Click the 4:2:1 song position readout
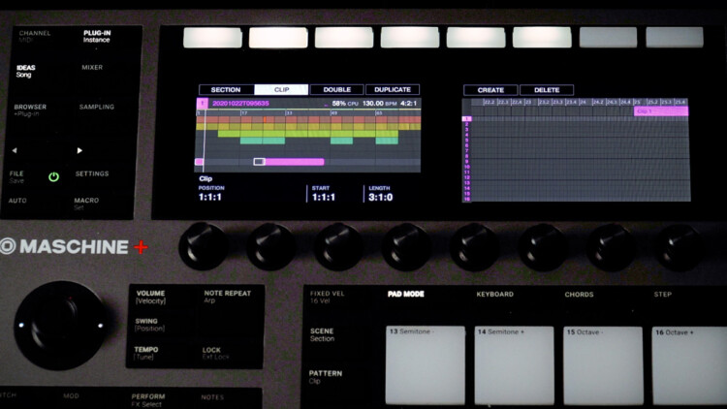Screen dimensions: 727x409 point(408,103)
